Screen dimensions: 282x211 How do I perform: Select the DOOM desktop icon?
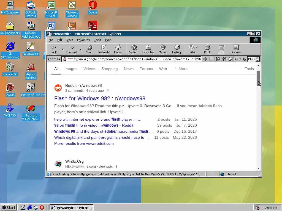point(10,90)
